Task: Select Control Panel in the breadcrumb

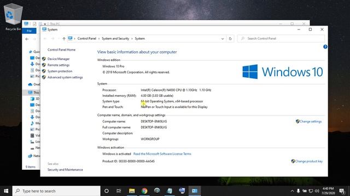Action: [86, 39]
